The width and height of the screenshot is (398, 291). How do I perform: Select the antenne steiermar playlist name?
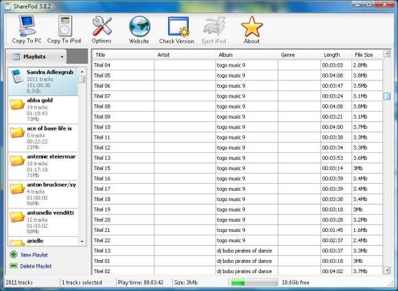[x=51, y=156]
